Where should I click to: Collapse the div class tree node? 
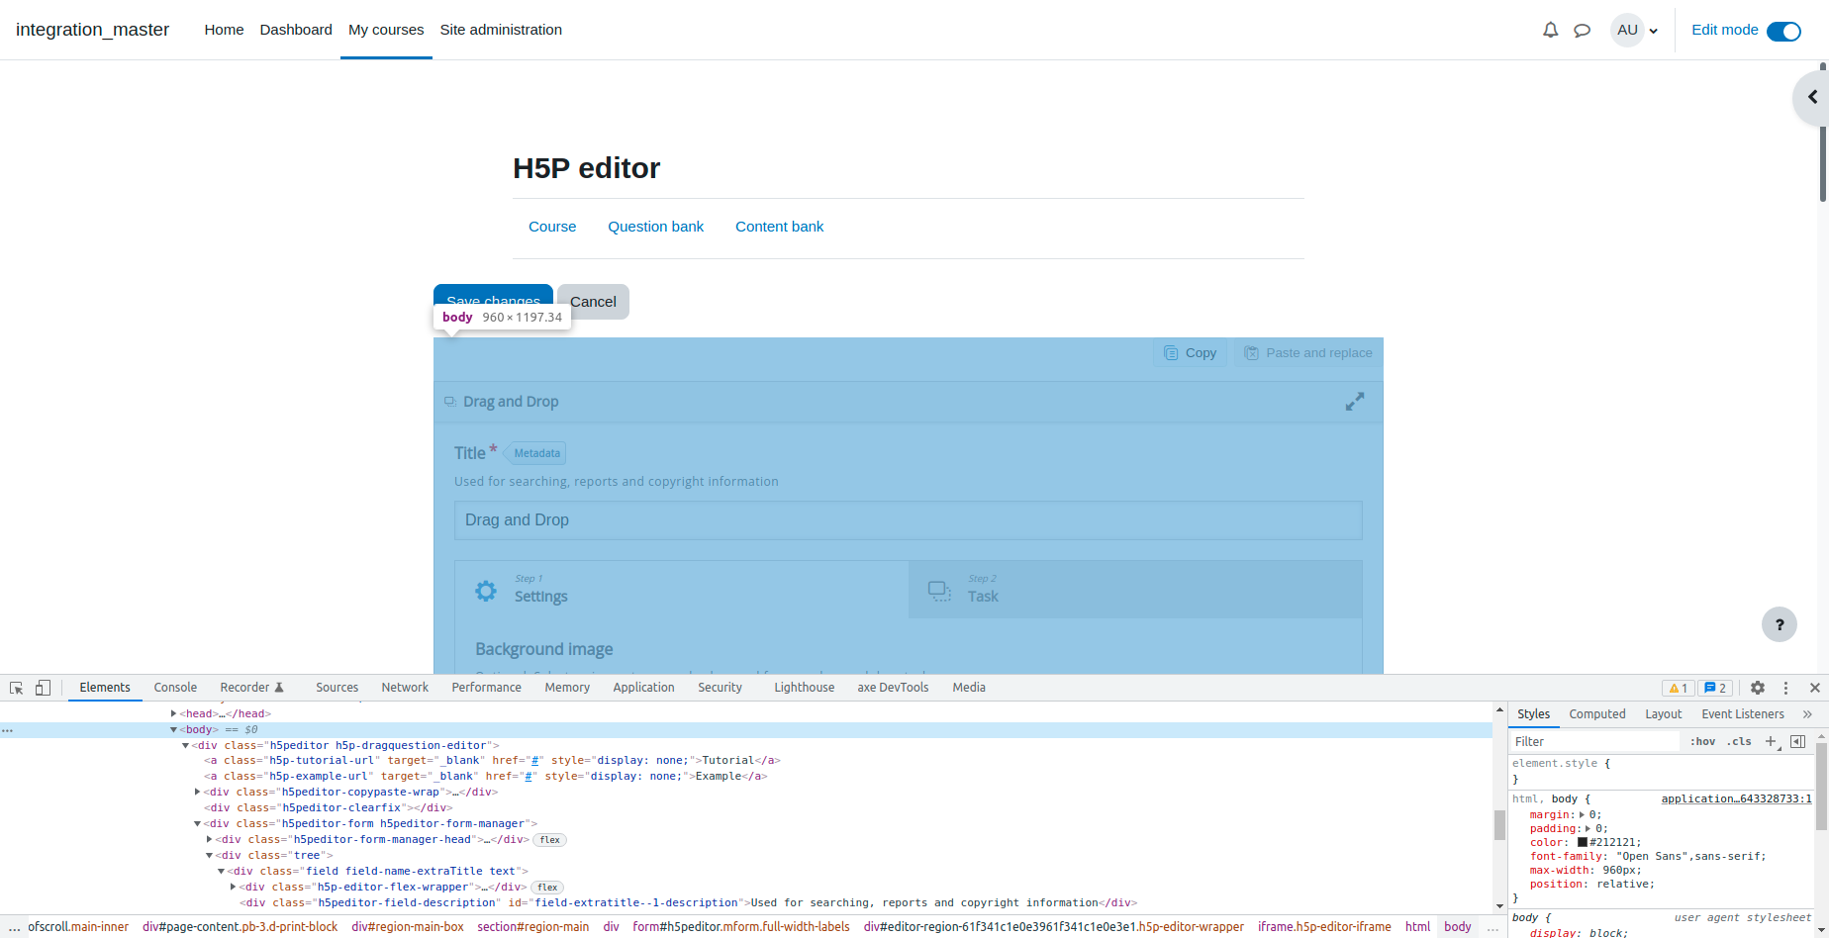210,855
